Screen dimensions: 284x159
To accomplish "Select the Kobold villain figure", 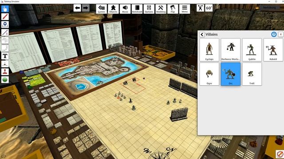I will pos(273,50).
